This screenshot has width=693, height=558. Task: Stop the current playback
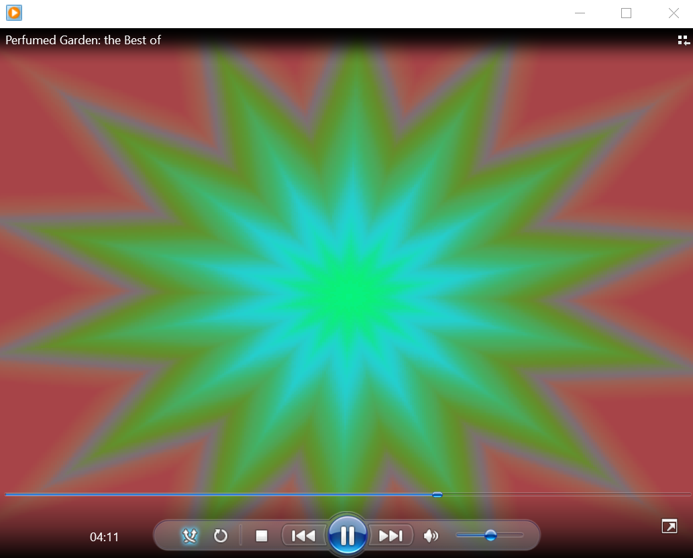point(262,536)
